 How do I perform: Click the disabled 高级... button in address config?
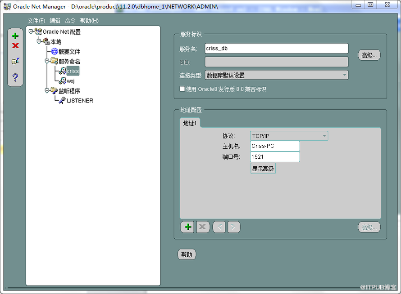[x=369, y=227]
